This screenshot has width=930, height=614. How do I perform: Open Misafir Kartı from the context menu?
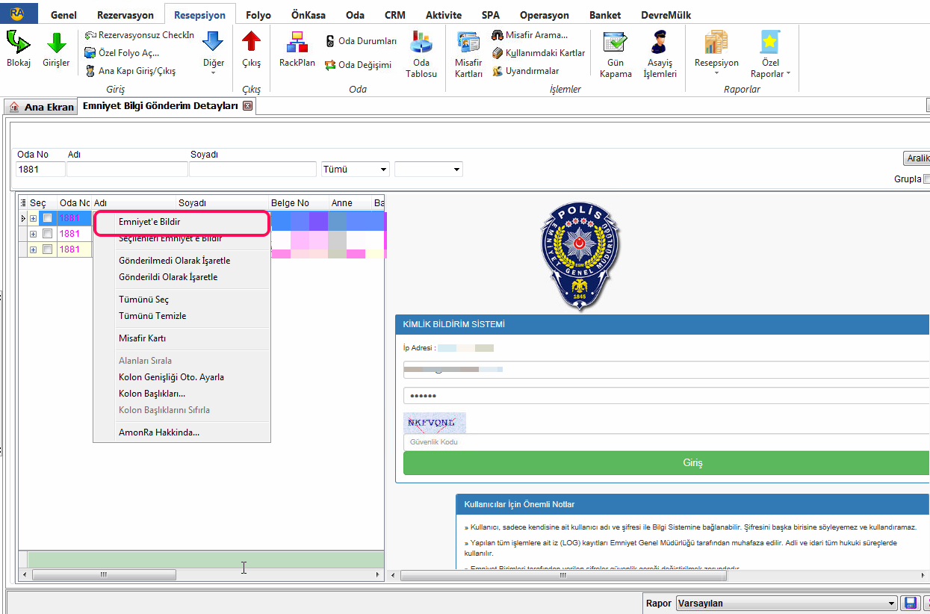182,338
